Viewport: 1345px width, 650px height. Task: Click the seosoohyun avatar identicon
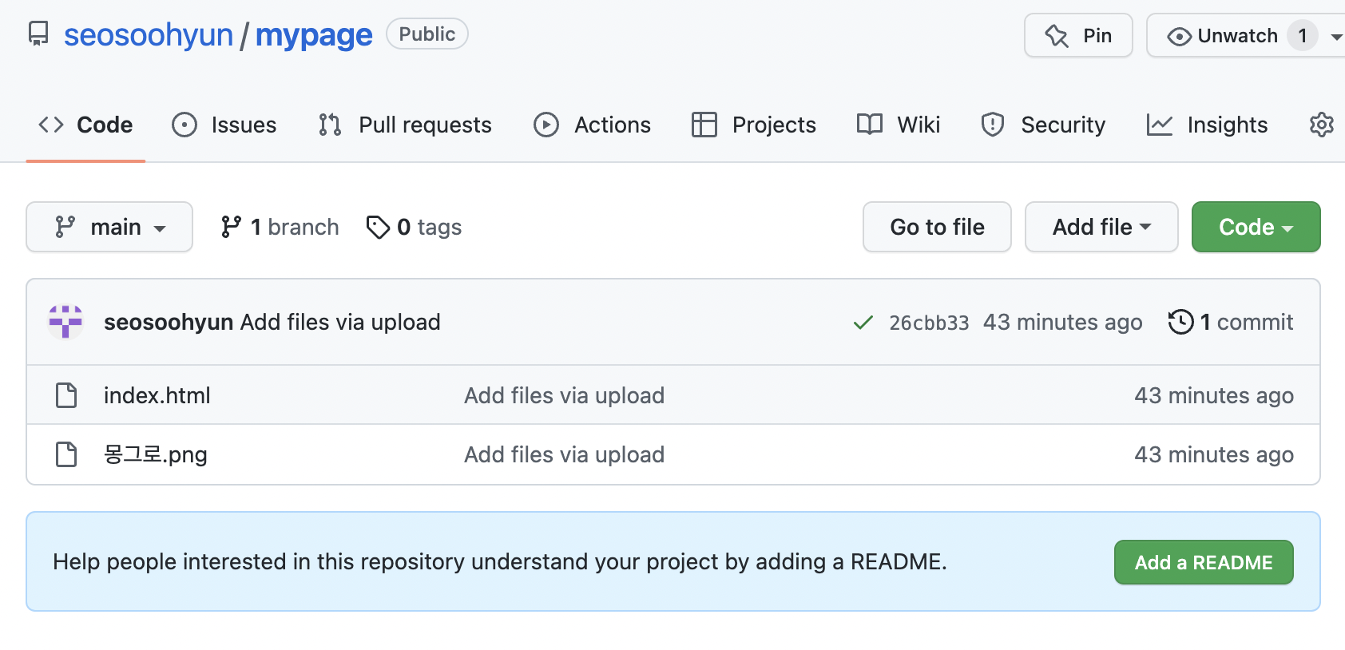[x=65, y=322]
